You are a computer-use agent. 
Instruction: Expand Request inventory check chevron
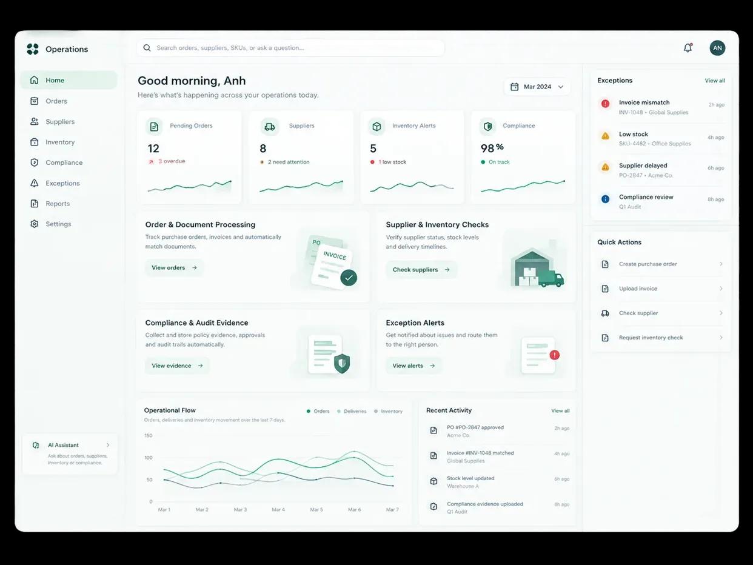pos(721,337)
